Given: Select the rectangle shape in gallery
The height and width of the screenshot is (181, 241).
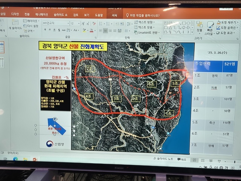Looking at the screenshot, I should (184, 23).
